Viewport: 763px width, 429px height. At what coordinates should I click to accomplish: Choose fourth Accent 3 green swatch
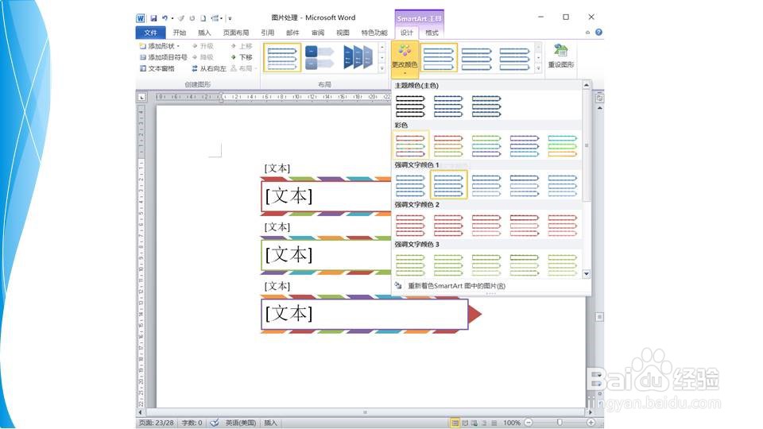click(x=524, y=264)
